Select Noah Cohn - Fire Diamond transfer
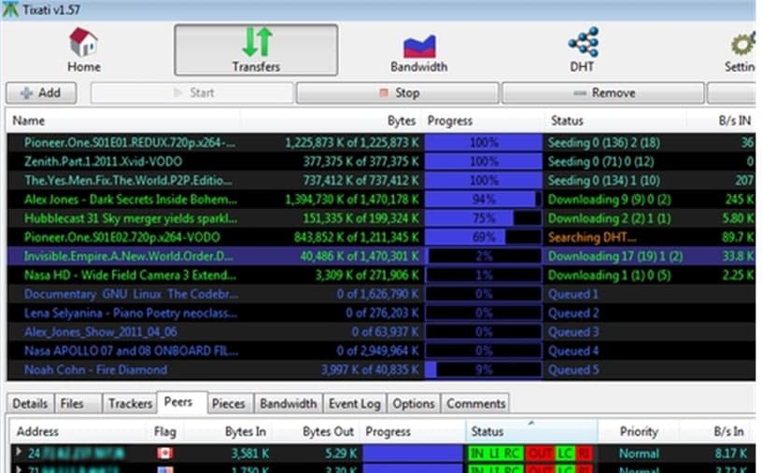The image size is (763, 473). point(381,370)
